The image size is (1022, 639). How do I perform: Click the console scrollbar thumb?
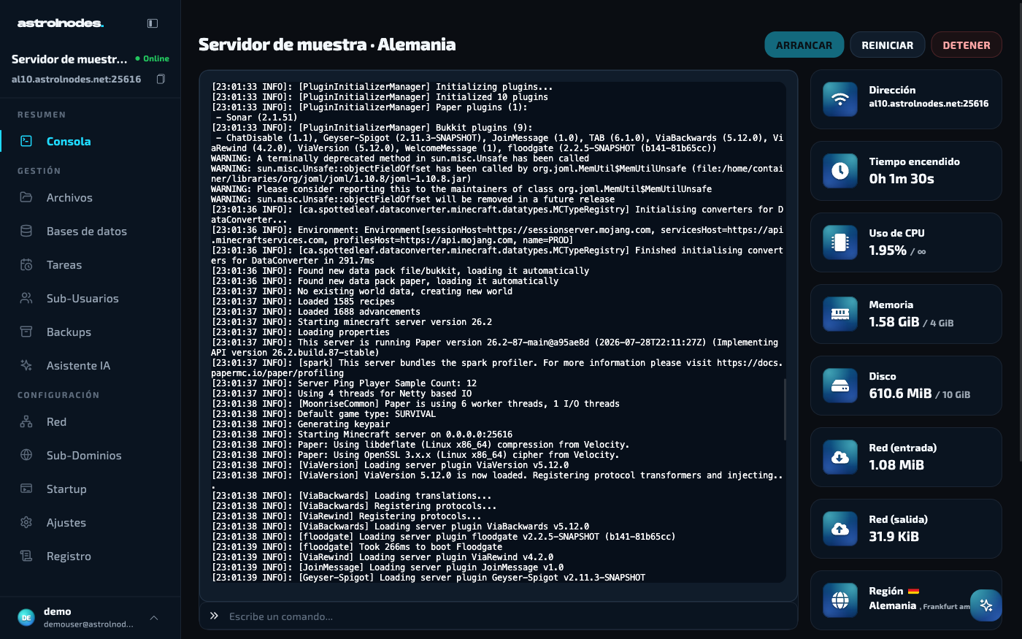click(785, 409)
